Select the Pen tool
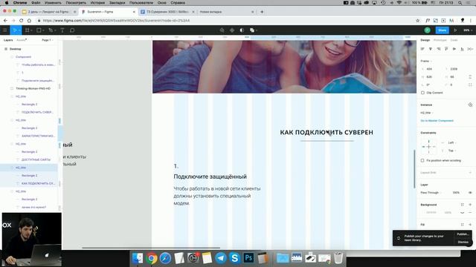The image size is (476, 267). (x=51, y=30)
